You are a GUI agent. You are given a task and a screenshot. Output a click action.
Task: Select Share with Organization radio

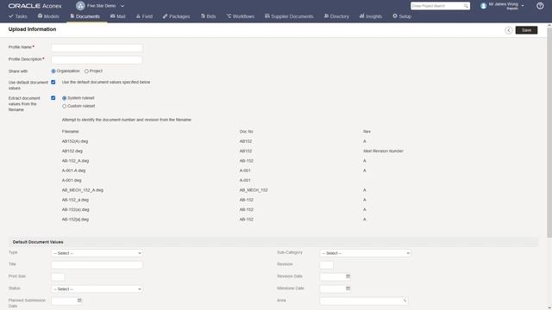(x=53, y=71)
